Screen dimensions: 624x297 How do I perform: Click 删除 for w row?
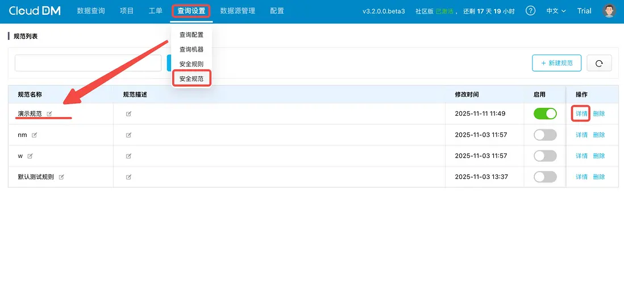click(x=598, y=156)
